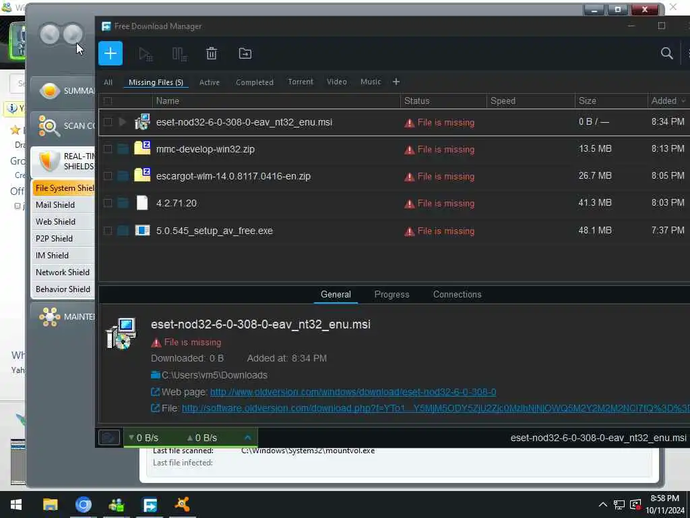
Task: Click the forward arrow in the avast window
Action: (73, 34)
